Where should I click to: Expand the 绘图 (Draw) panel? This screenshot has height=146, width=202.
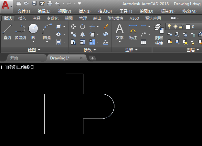[34, 50]
